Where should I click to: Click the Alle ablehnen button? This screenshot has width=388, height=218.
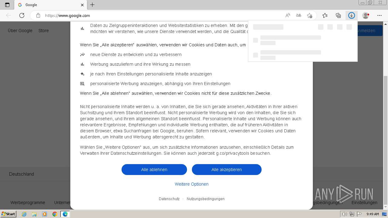(154, 170)
